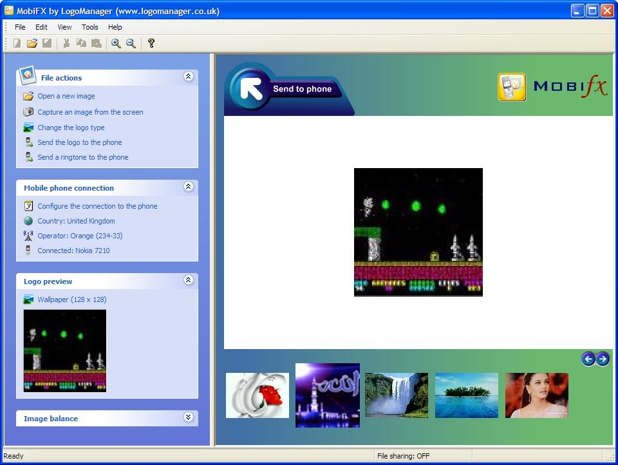Image resolution: width=618 pixels, height=465 pixels.
Task: Open the Edit menu
Action: pyautogui.click(x=41, y=27)
